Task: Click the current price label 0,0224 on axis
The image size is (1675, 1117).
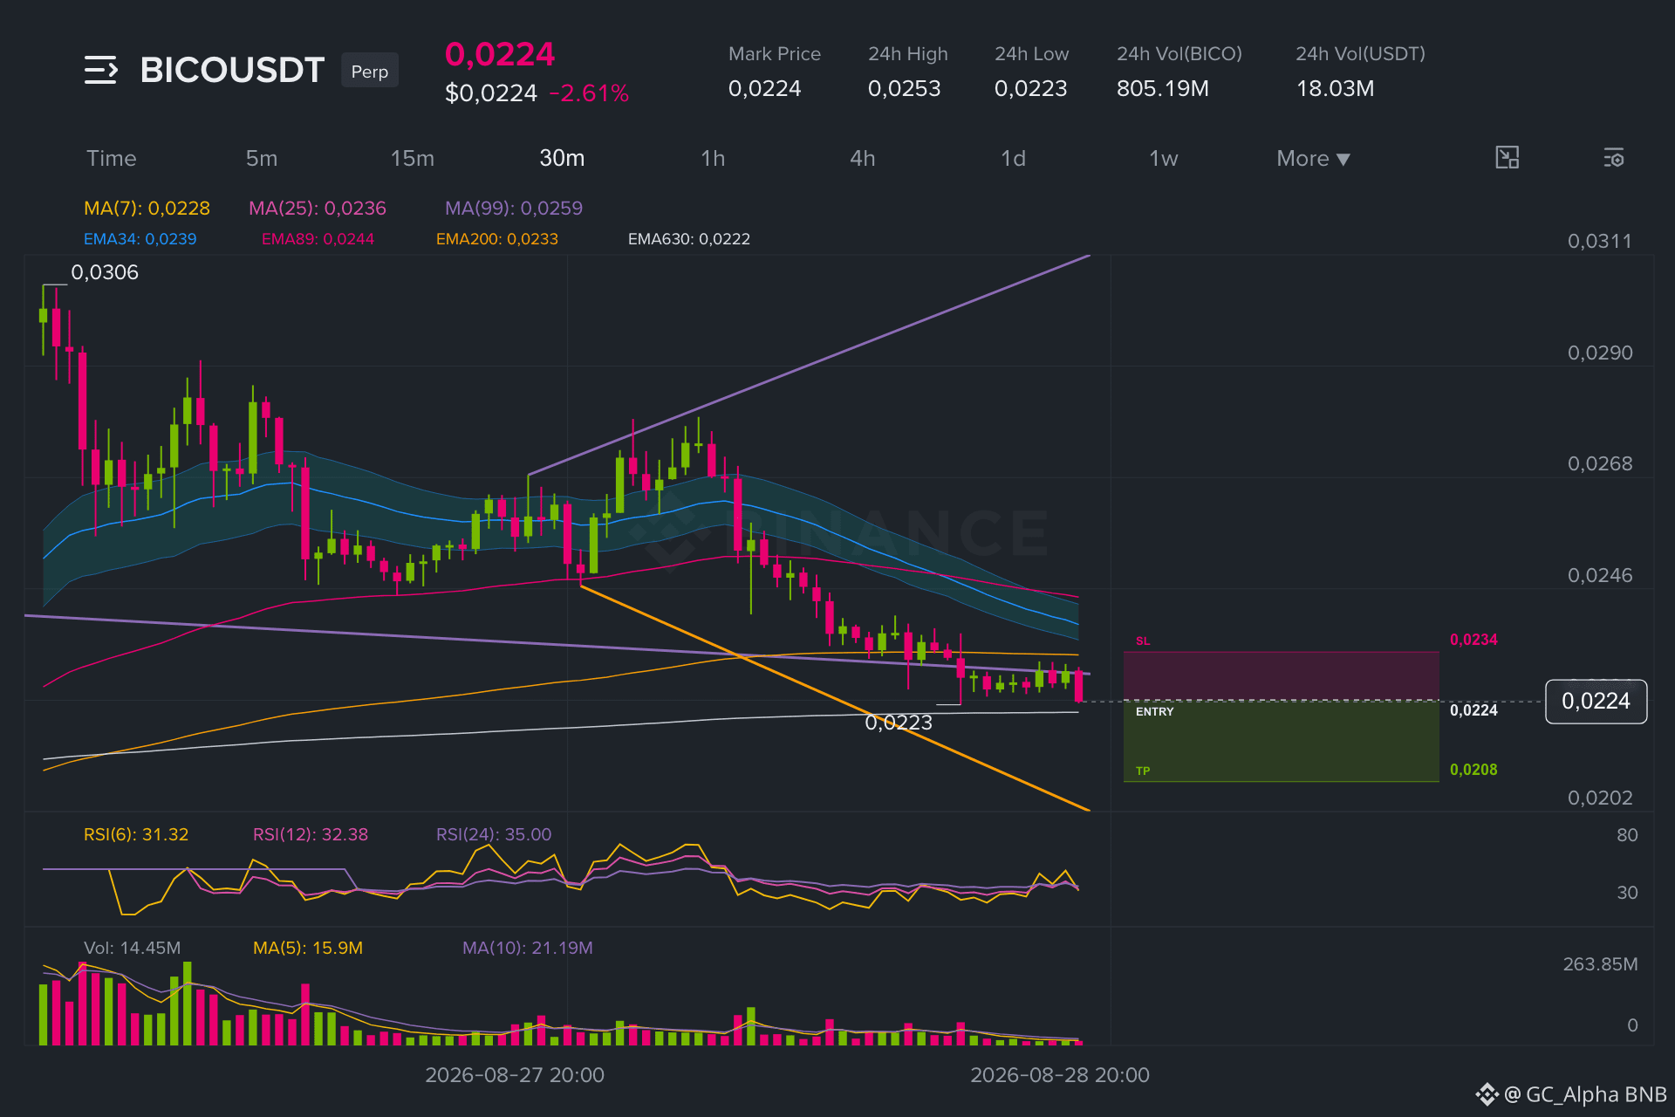Action: 1596,702
